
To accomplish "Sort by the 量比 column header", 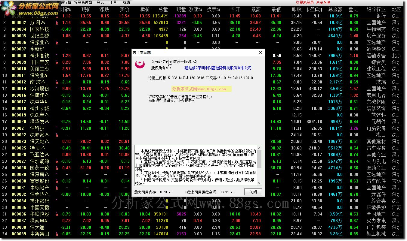I will pyautogui.click(x=353, y=10).
